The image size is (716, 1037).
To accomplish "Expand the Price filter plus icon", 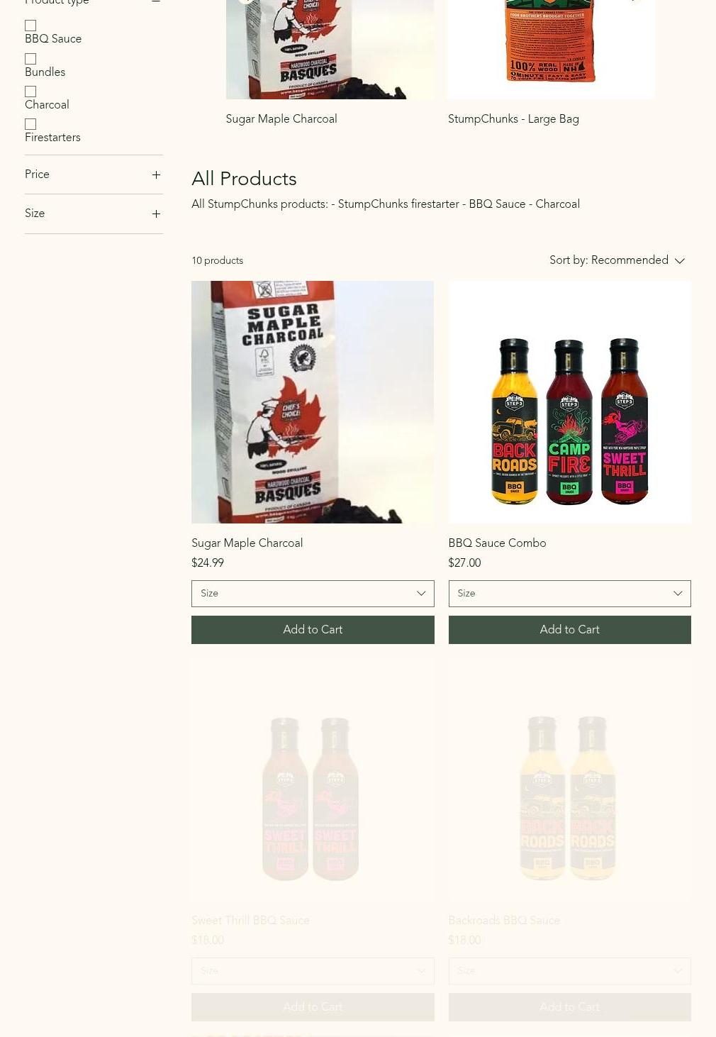I will click(156, 174).
